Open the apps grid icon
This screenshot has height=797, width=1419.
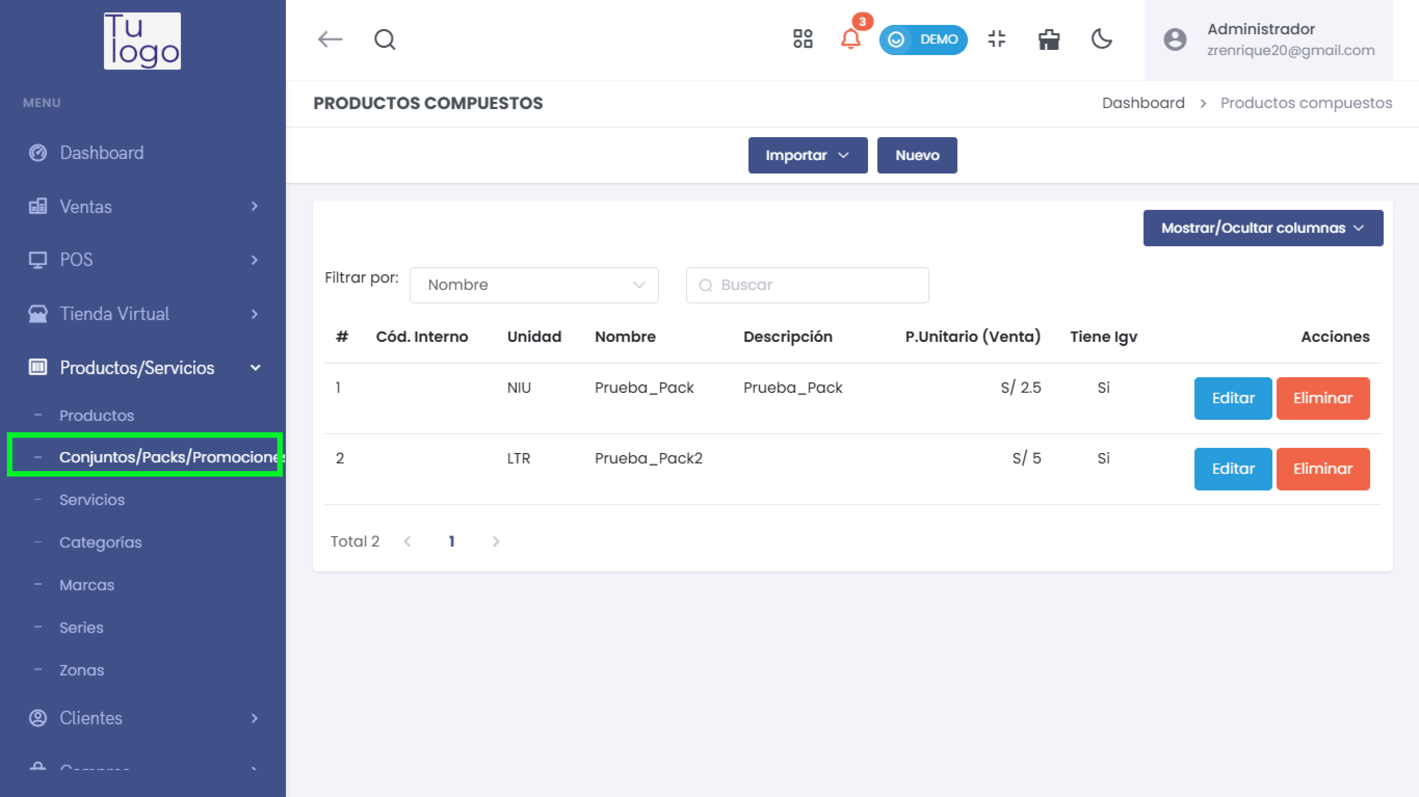[x=803, y=39]
